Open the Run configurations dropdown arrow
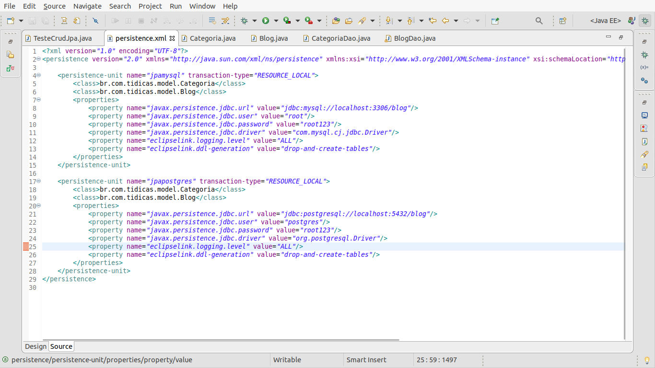This screenshot has width=655, height=368. pyautogui.click(x=276, y=21)
